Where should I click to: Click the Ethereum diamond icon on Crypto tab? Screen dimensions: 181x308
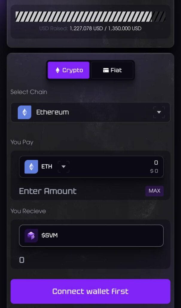(x=58, y=70)
